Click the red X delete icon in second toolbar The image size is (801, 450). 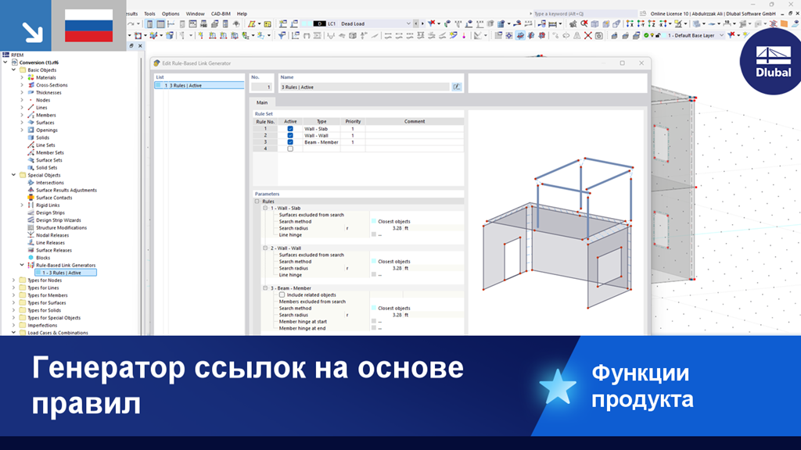(x=588, y=36)
